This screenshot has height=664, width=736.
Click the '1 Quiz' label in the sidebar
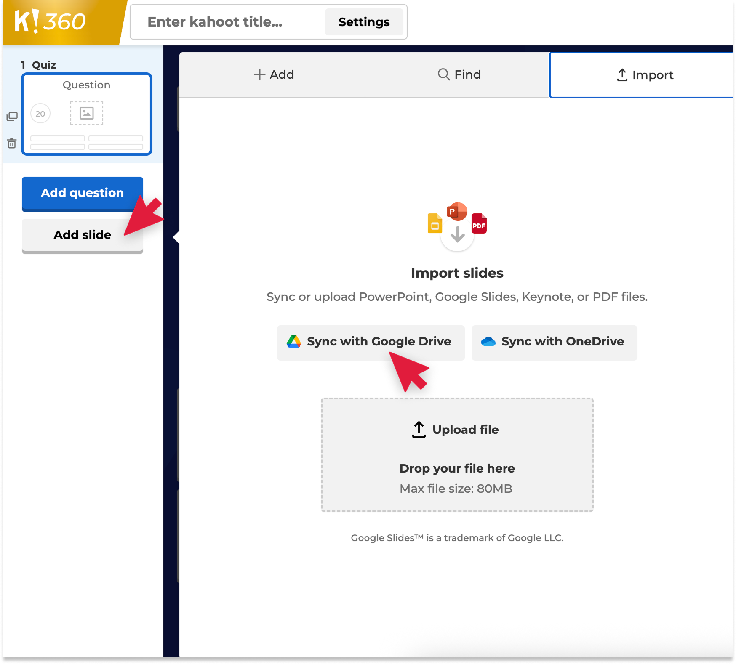point(38,65)
